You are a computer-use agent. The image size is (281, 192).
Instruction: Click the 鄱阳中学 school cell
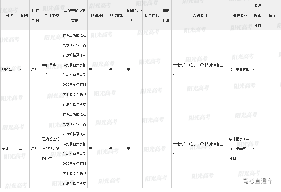pos(51,149)
